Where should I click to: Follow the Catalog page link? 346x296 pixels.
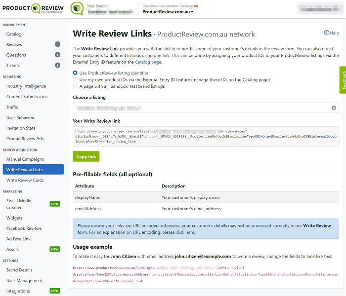point(148,62)
